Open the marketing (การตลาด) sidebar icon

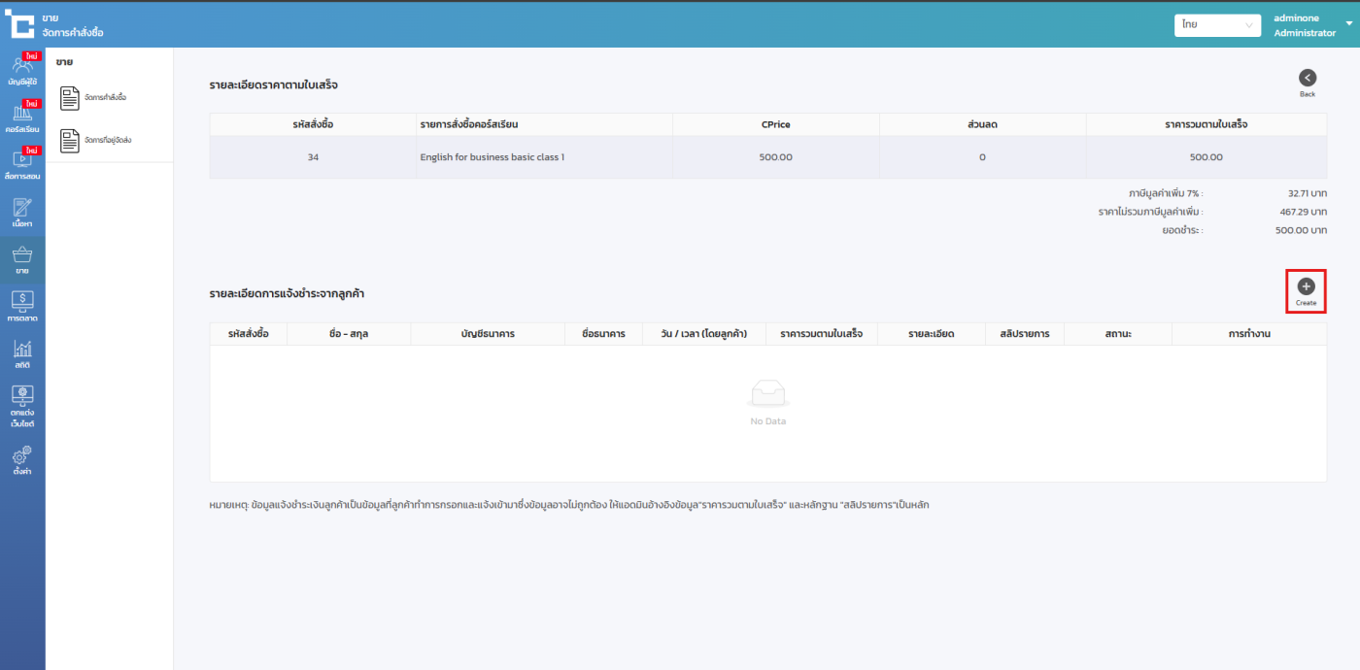(21, 306)
